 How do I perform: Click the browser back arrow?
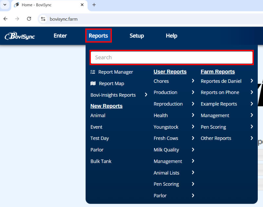pyautogui.click(x=6, y=19)
